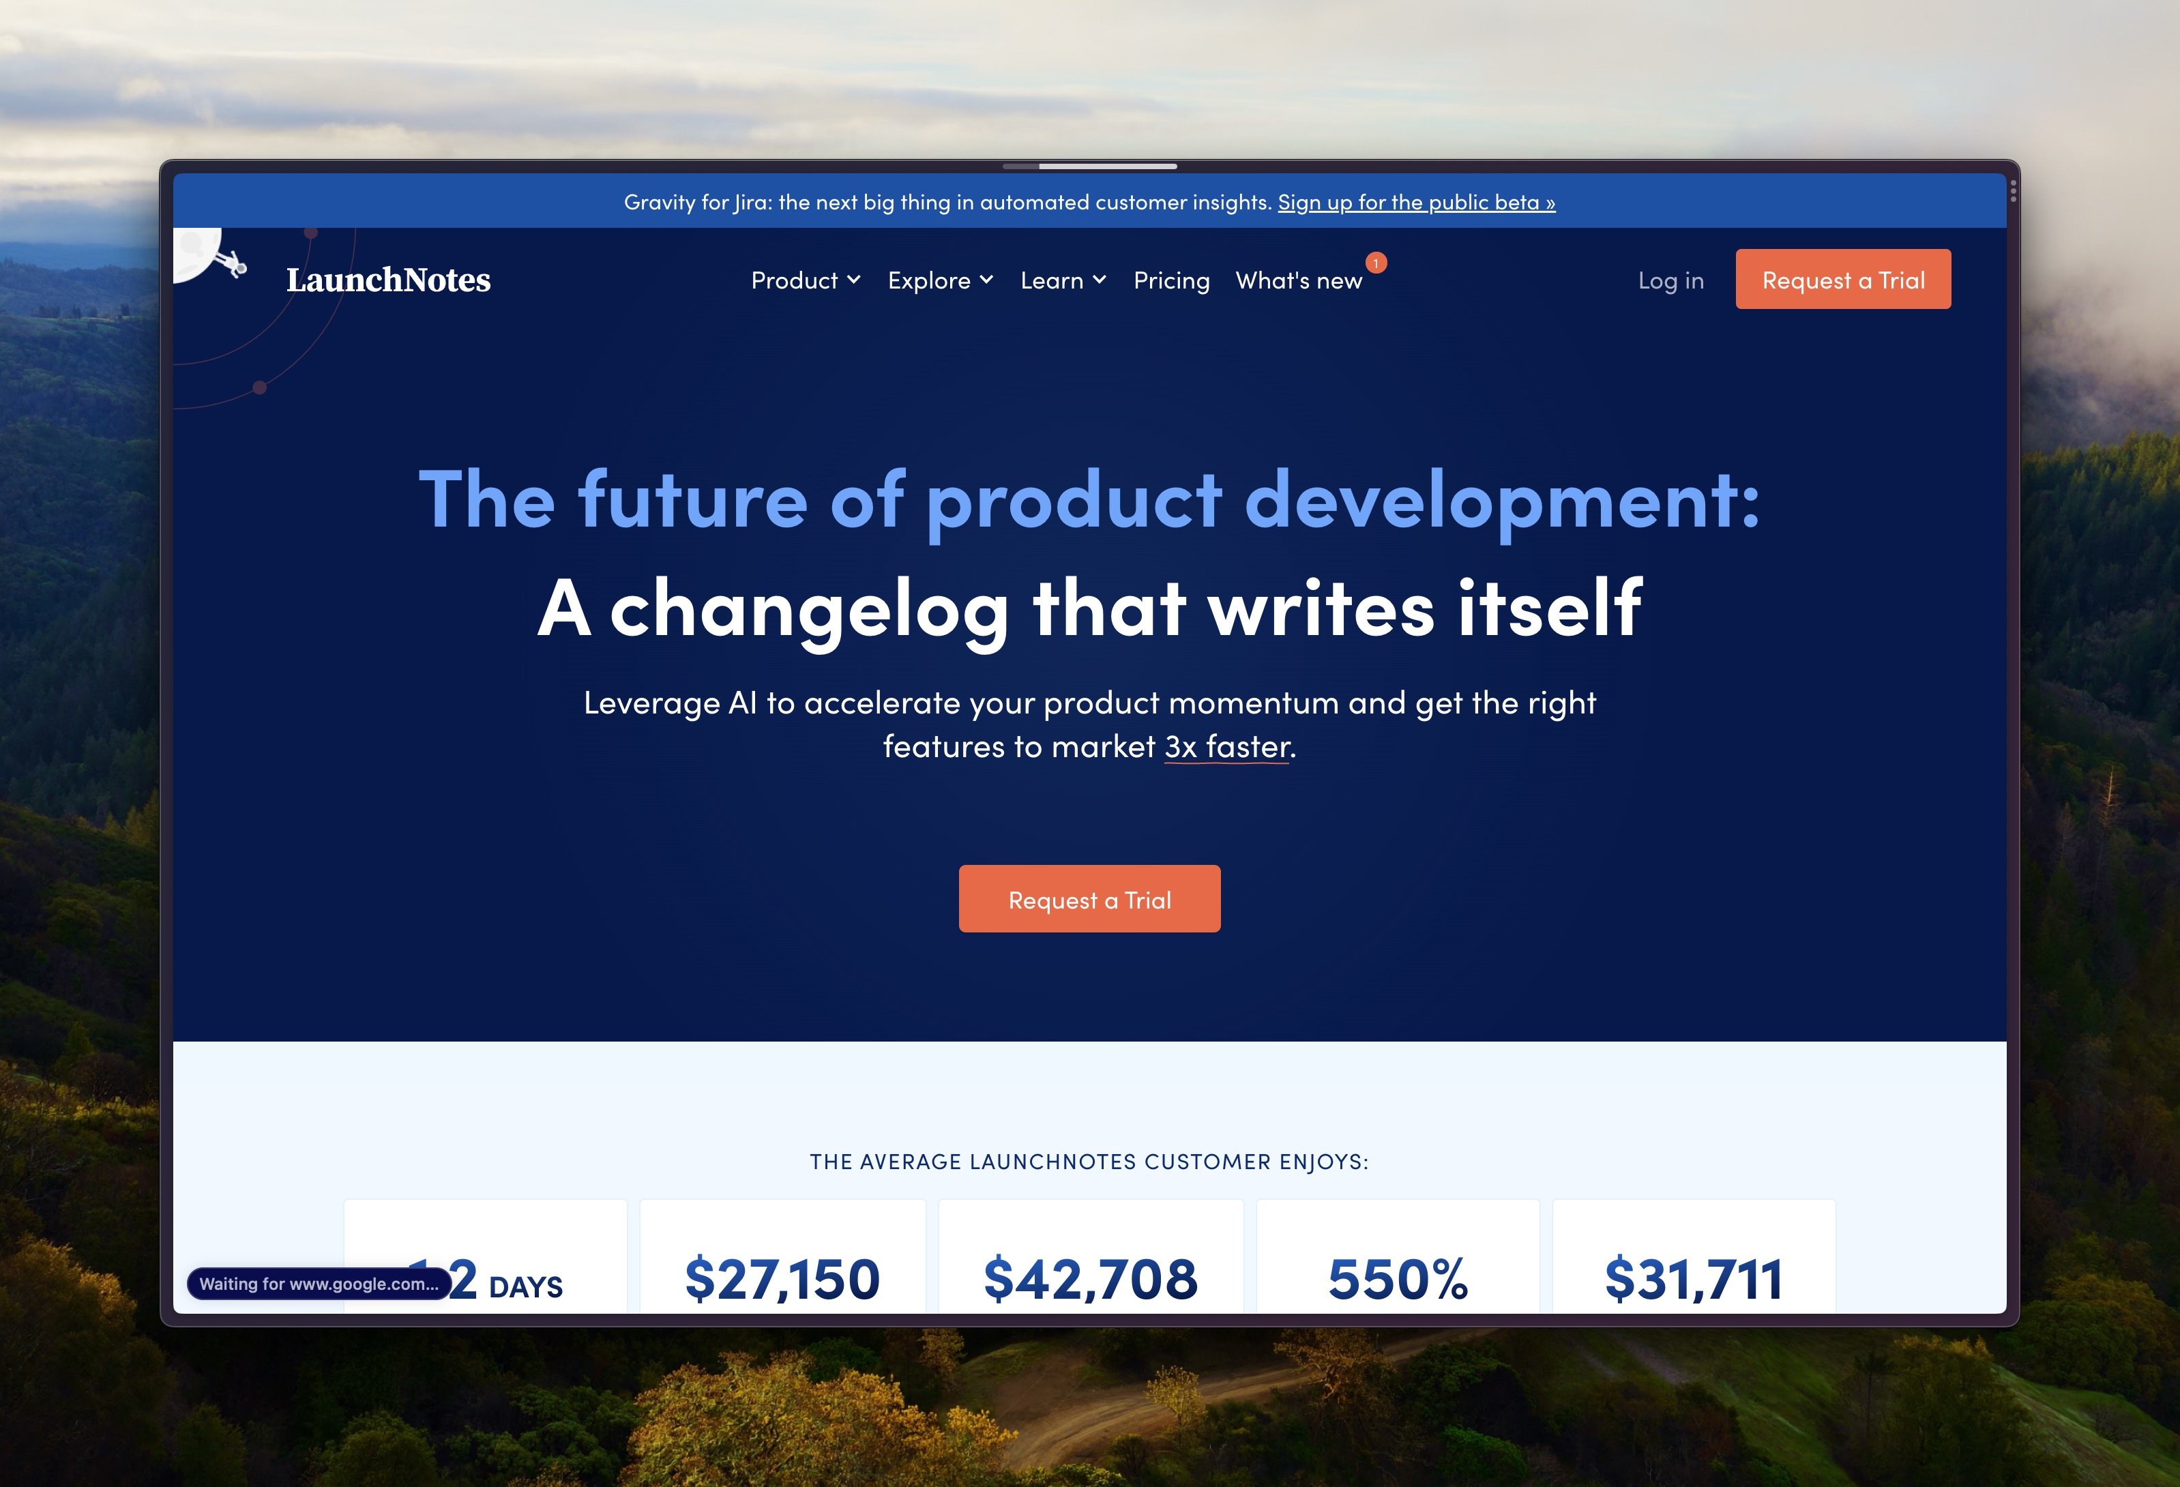Click the Pricing menu item
Image resolution: width=2180 pixels, height=1487 pixels.
[x=1170, y=278]
